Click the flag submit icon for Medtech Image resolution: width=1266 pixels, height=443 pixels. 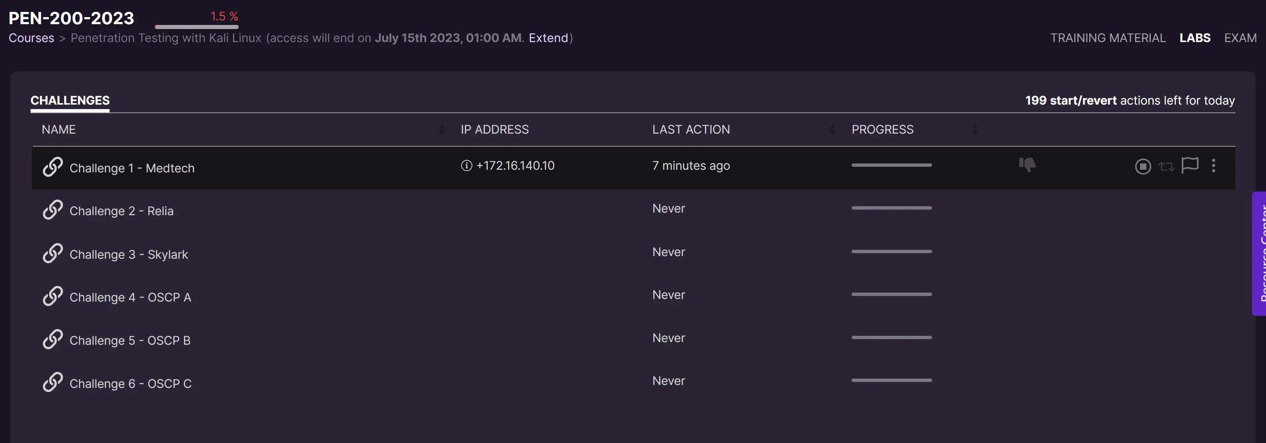(x=1190, y=165)
